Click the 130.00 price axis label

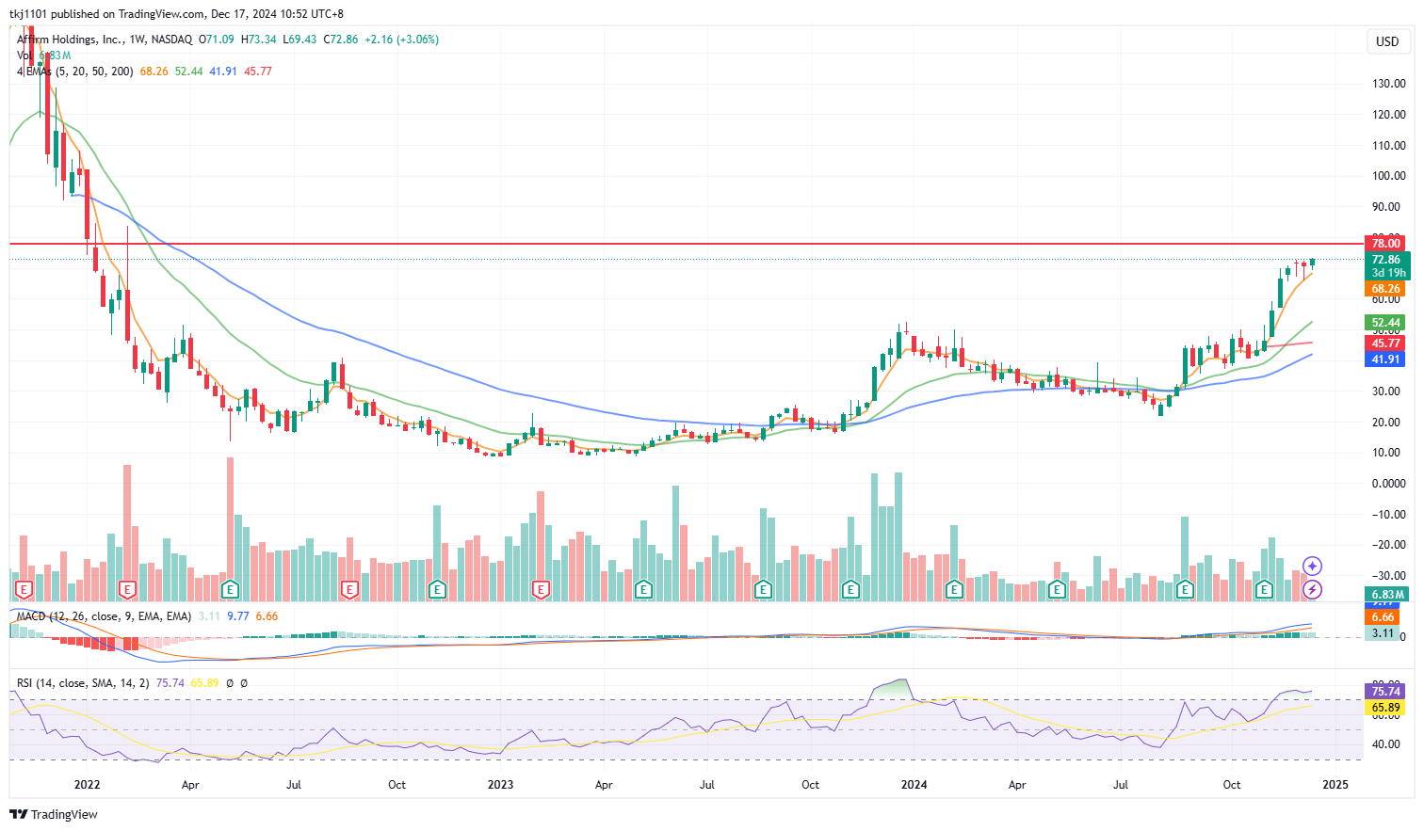[1389, 84]
